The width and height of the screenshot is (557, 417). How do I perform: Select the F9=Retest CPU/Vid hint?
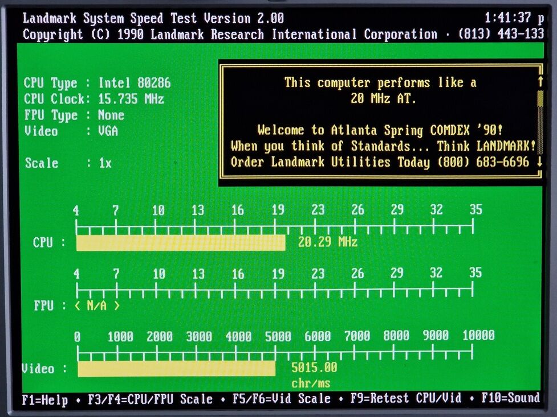click(406, 398)
